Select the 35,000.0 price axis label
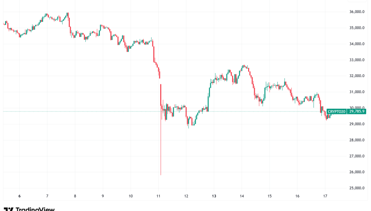The width and height of the screenshot is (371, 211). pyautogui.click(x=356, y=28)
